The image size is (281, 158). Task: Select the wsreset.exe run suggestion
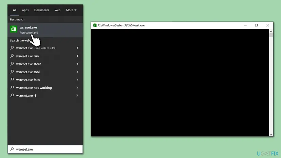45,56
